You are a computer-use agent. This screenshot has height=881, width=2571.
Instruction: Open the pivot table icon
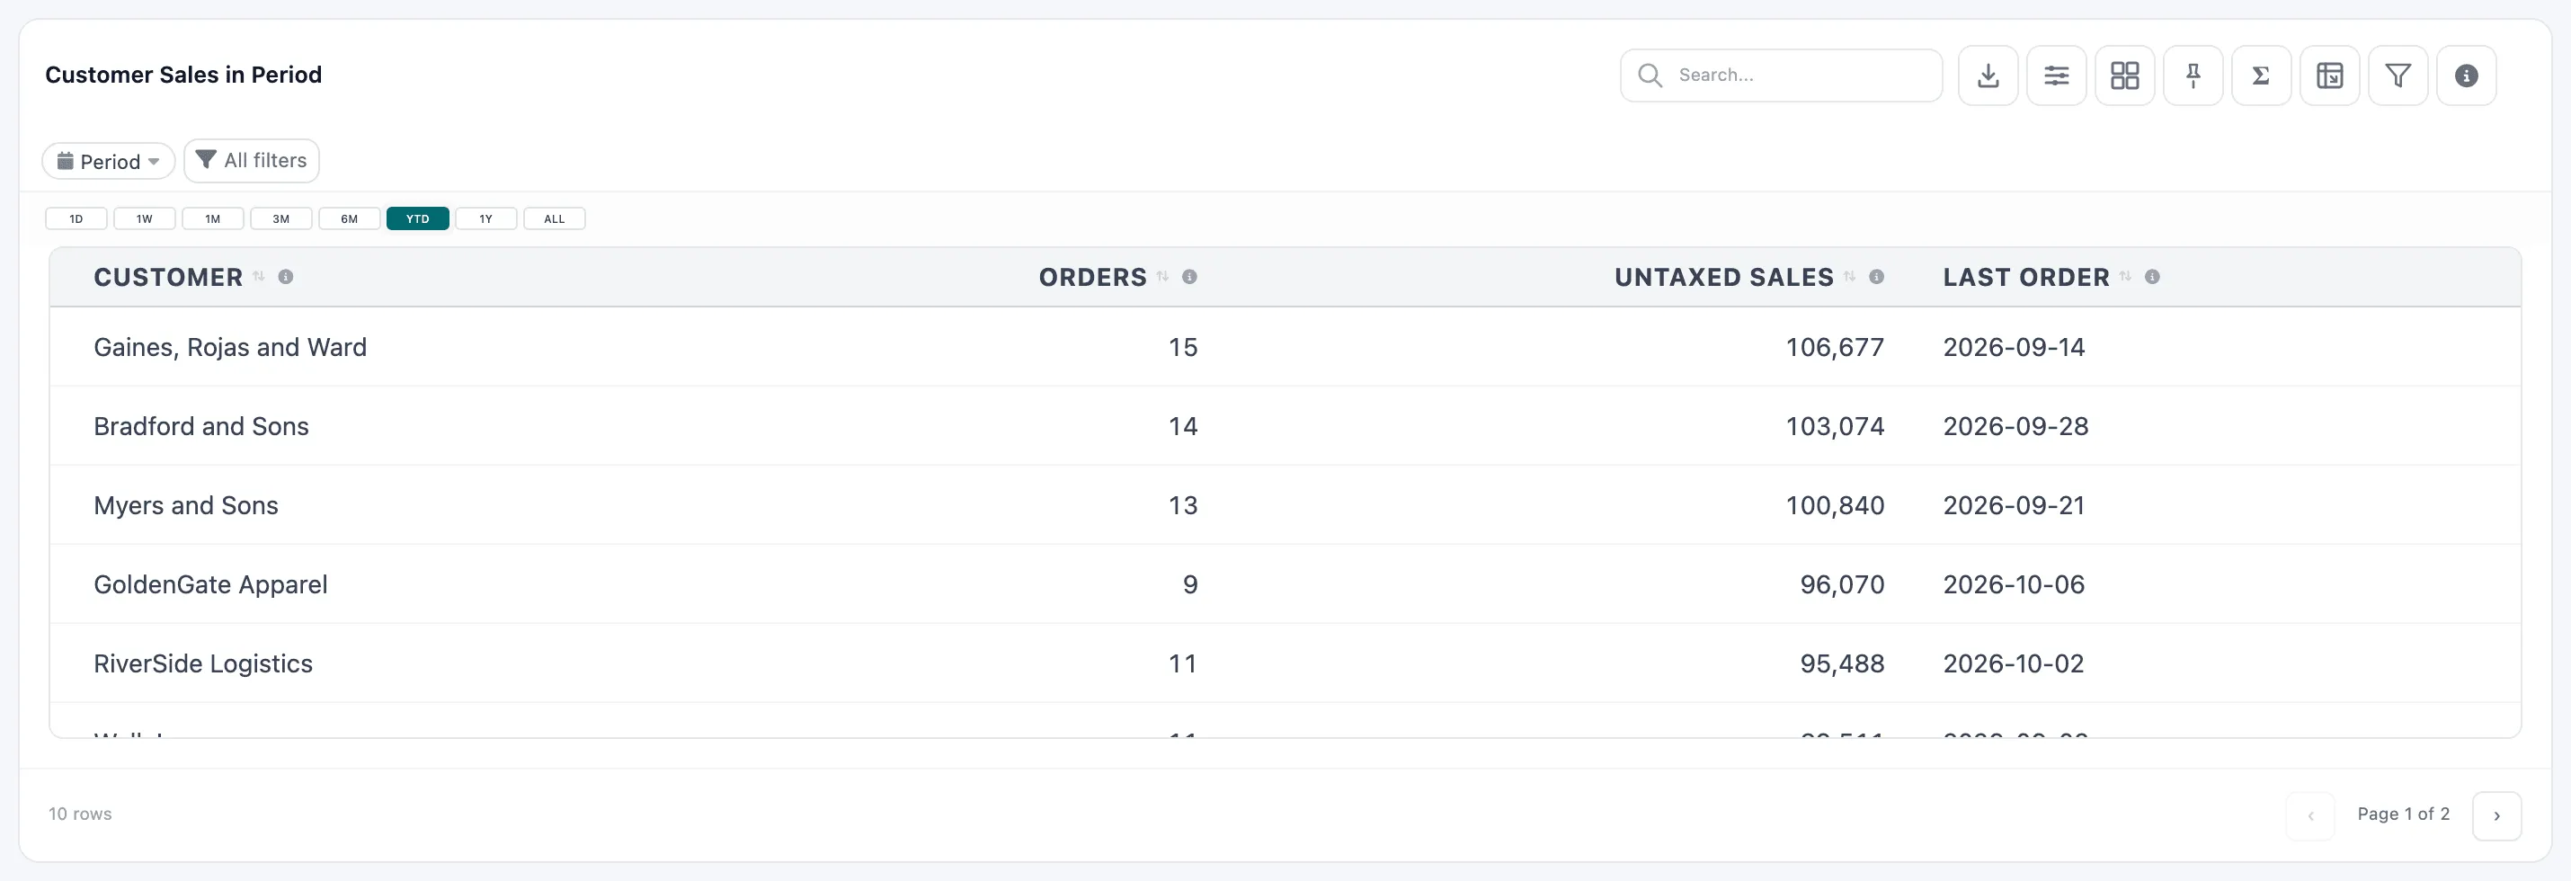tap(2329, 76)
